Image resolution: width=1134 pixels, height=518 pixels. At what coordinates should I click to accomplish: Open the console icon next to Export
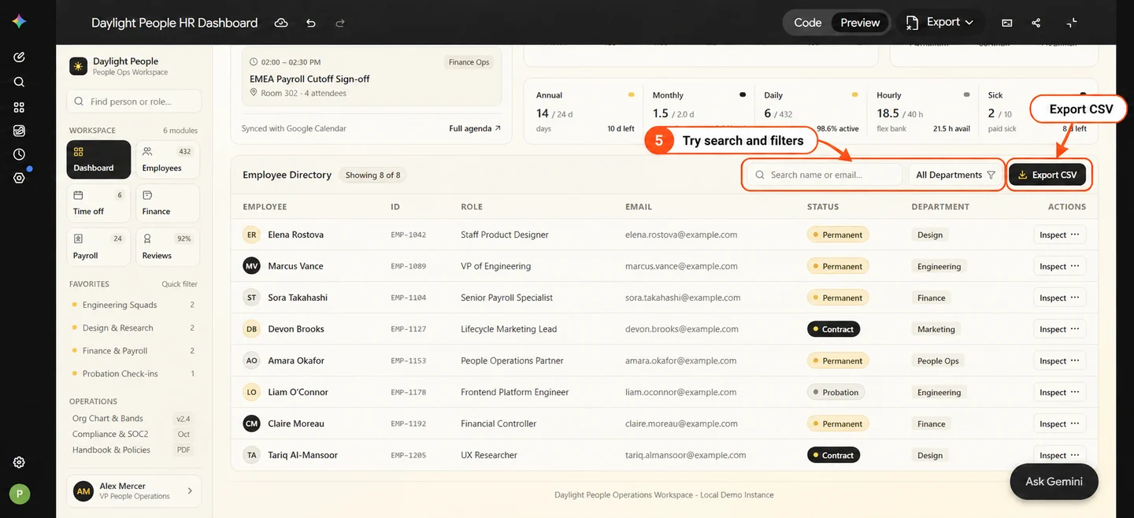[x=1006, y=23]
